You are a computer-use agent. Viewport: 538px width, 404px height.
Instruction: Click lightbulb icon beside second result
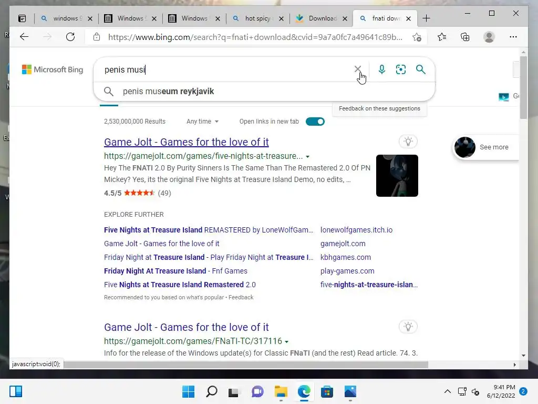tap(408, 326)
